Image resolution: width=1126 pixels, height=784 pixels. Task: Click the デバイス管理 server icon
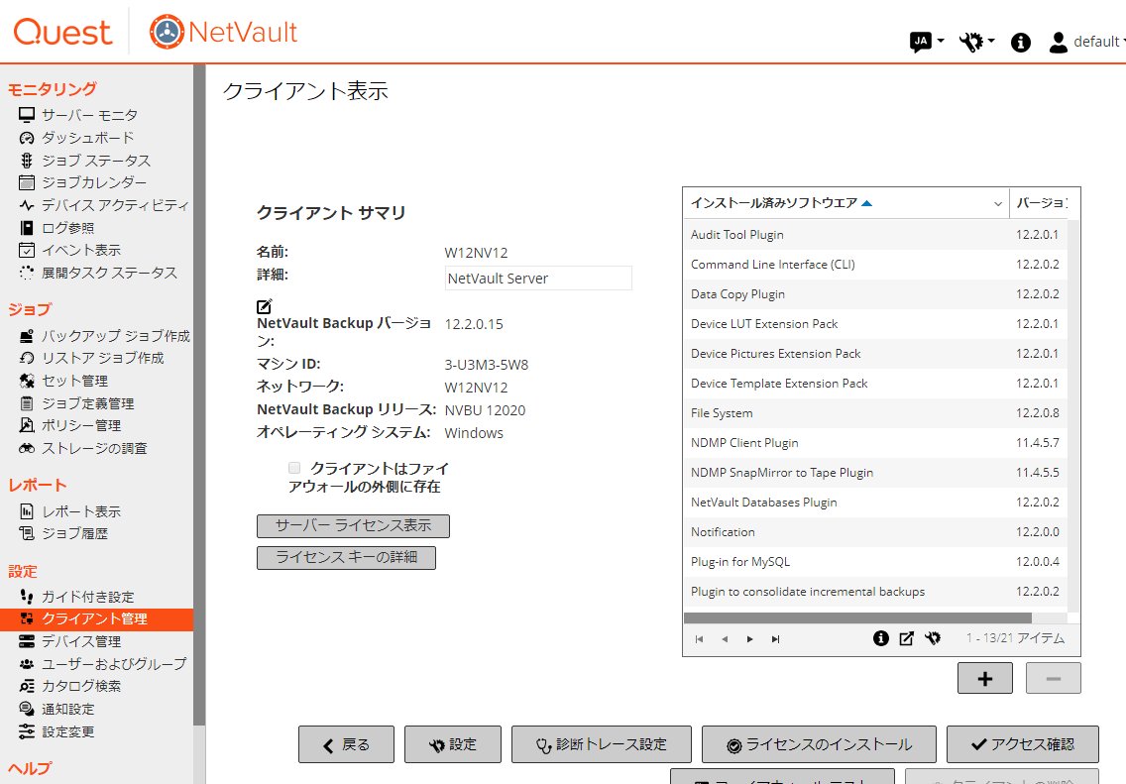(27, 641)
